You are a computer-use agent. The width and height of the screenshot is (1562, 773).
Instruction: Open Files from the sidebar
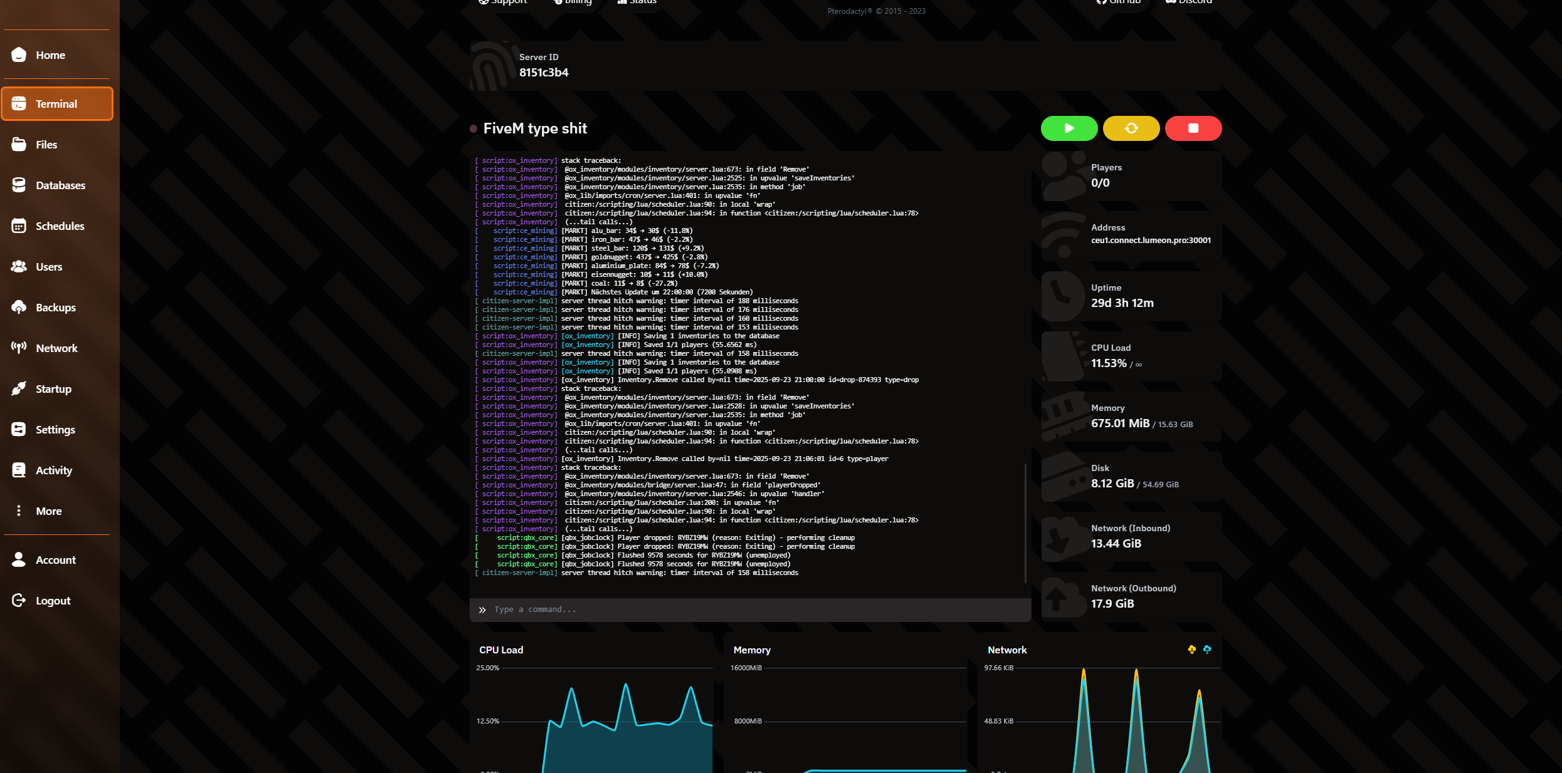[46, 145]
